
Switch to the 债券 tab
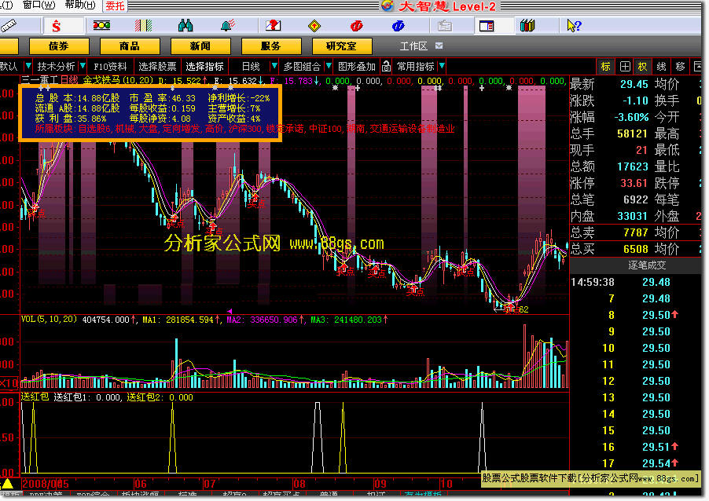click(x=59, y=46)
